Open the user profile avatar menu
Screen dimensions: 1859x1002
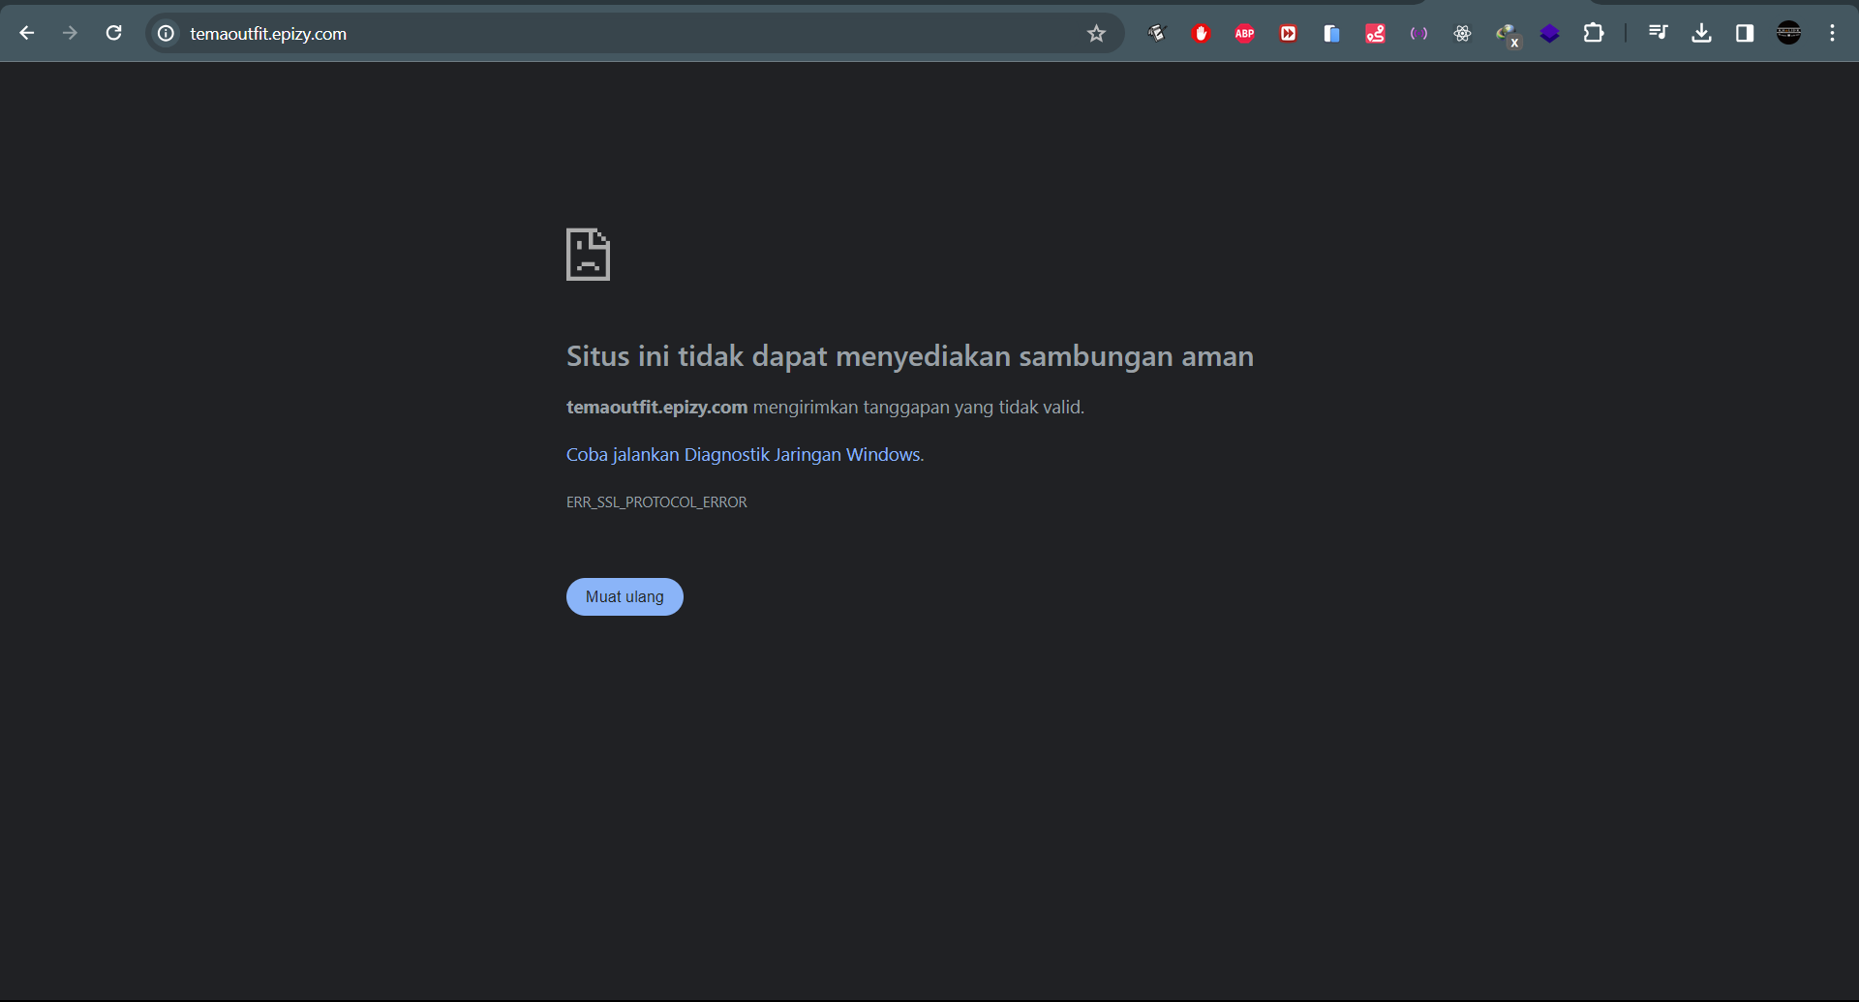(x=1788, y=33)
